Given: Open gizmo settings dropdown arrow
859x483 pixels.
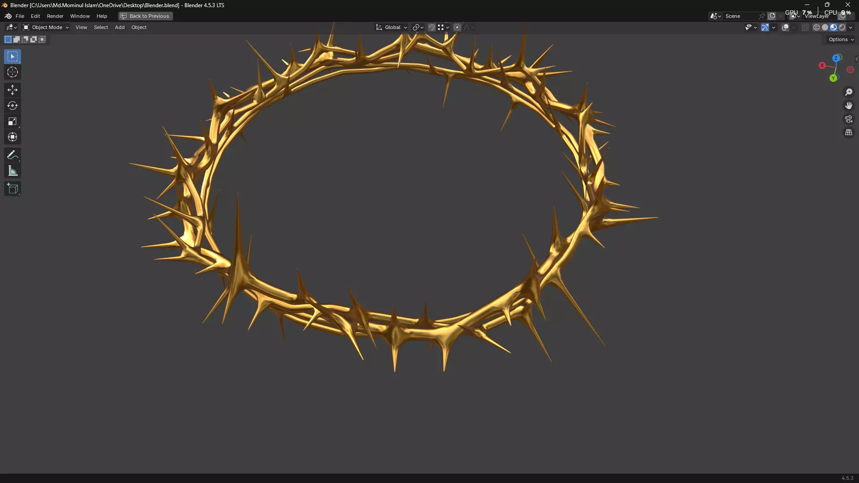Looking at the screenshot, I should 774,27.
